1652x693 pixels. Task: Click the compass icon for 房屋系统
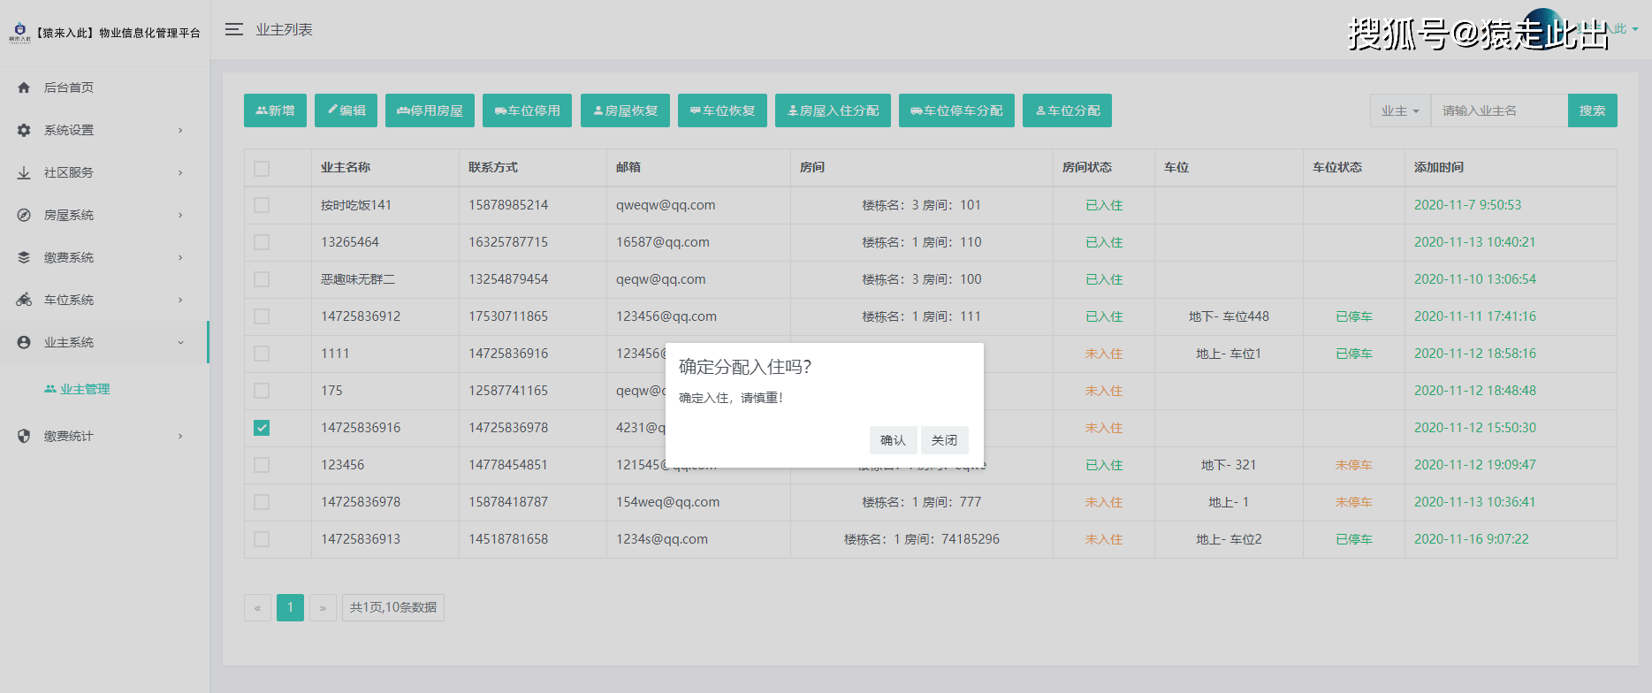[x=24, y=215]
